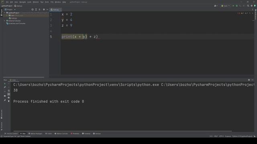
Task: Open the Code menu
Action: (29, 2)
